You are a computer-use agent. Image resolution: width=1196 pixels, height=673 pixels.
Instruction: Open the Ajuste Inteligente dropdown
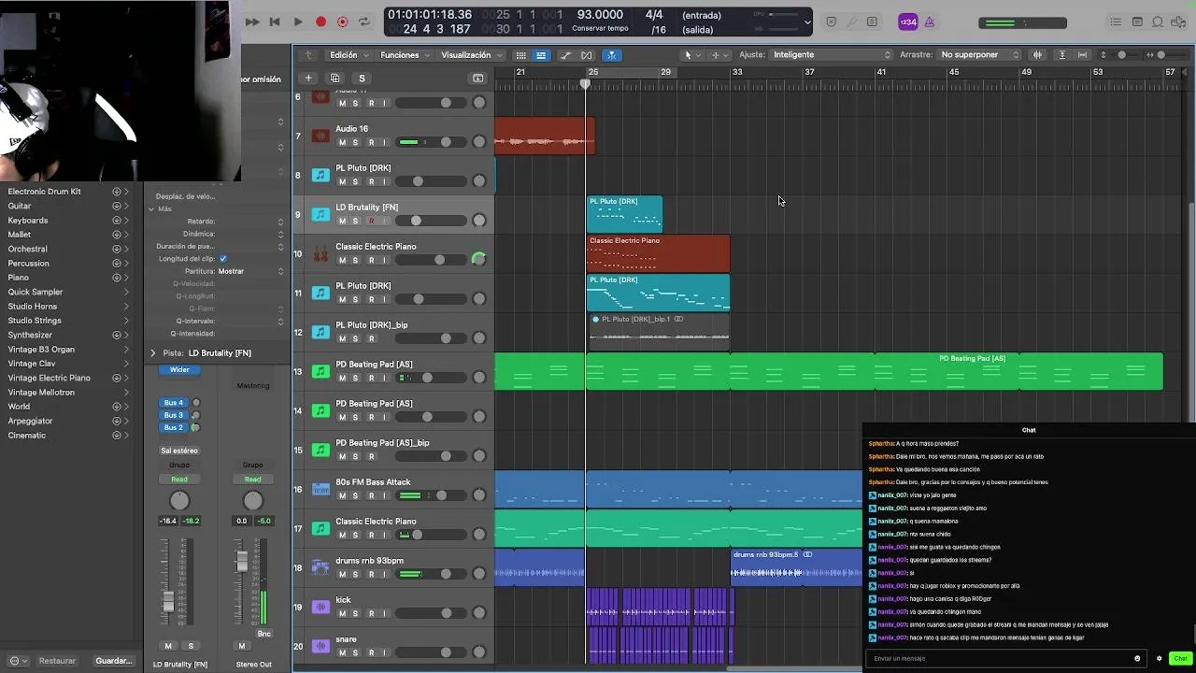coord(832,55)
